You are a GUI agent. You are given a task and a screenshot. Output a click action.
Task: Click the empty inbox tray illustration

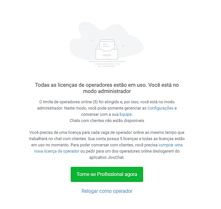107,50
